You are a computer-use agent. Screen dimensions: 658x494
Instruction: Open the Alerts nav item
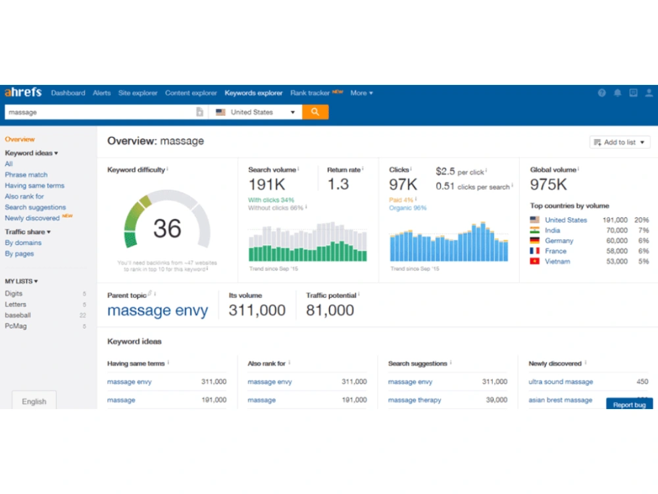[x=101, y=93]
